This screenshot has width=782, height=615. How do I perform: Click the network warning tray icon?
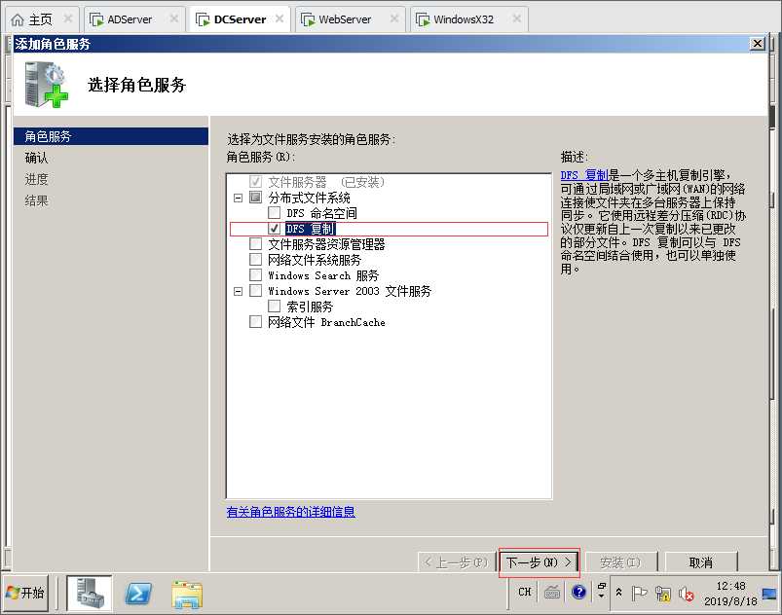tap(663, 593)
